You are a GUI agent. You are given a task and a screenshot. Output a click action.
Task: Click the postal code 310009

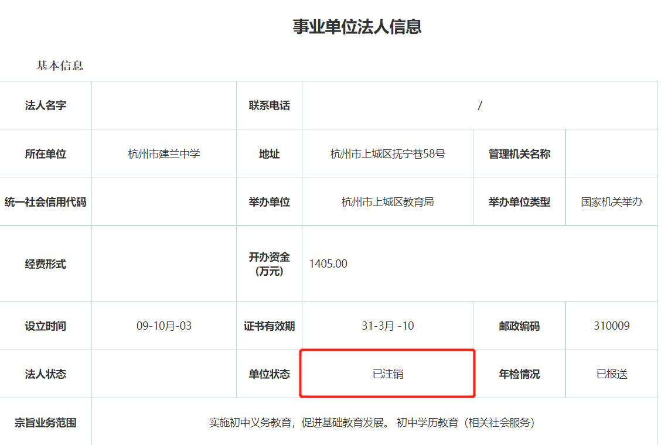point(612,326)
